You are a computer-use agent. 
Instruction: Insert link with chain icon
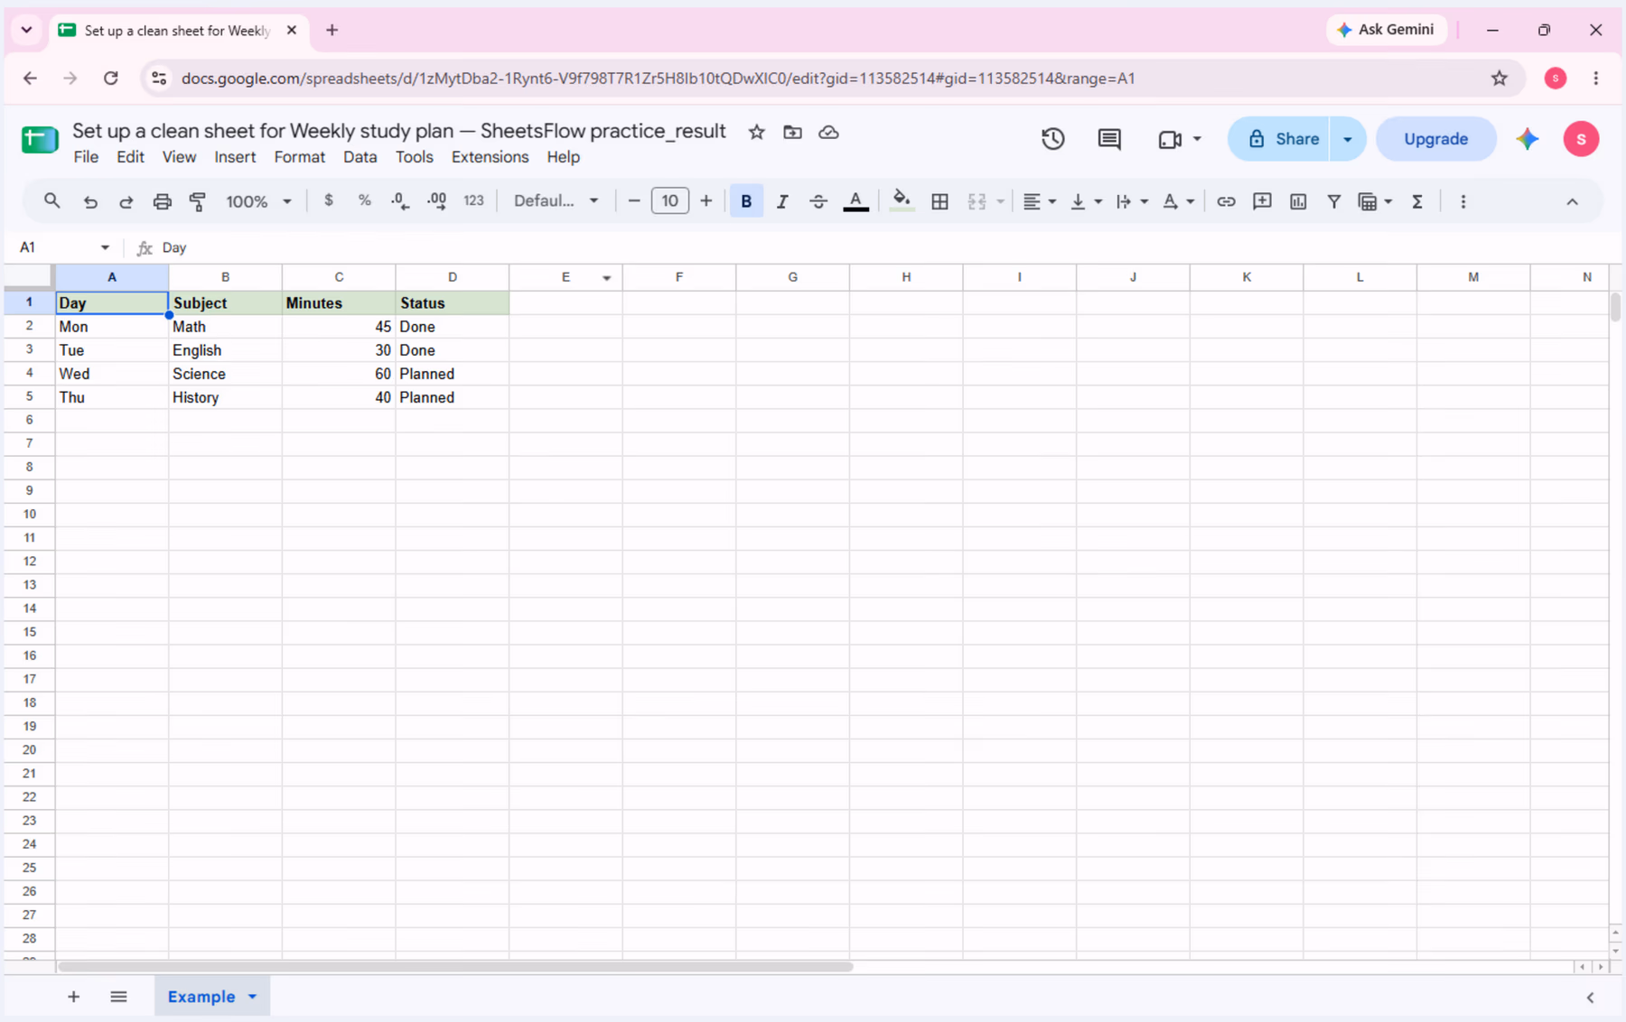[x=1226, y=201]
